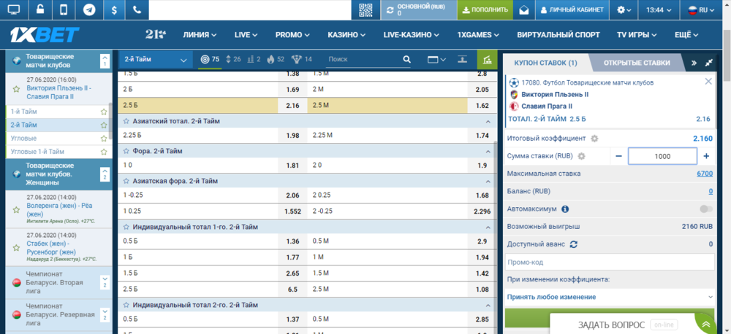Collapse the Фора. 2-й Тайм section
Image resolution: width=731 pixels, height=334 pixels.
[x=488, y=151]
